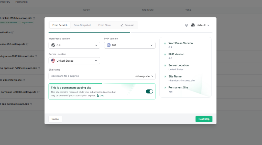This screenshot has height=145, width=262.
Task: Focus the Site Name input field
Action: point(83,76)
